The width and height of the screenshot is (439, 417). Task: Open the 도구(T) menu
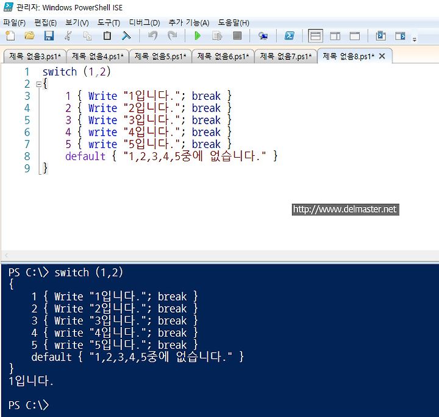pos(109,23)
